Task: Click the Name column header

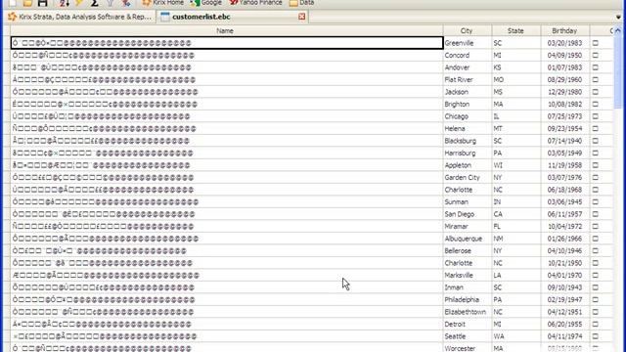Action: click(x=226, y=30)
